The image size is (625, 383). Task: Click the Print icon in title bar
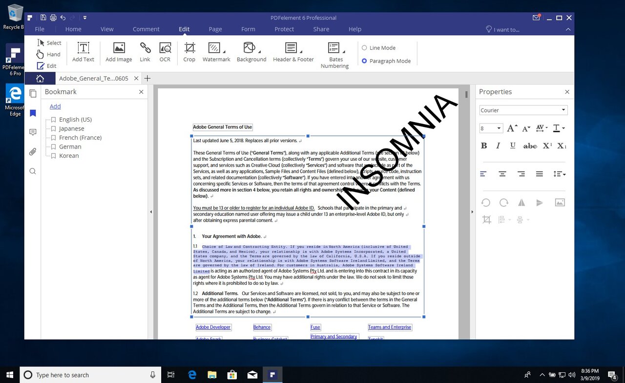(53, 18)
